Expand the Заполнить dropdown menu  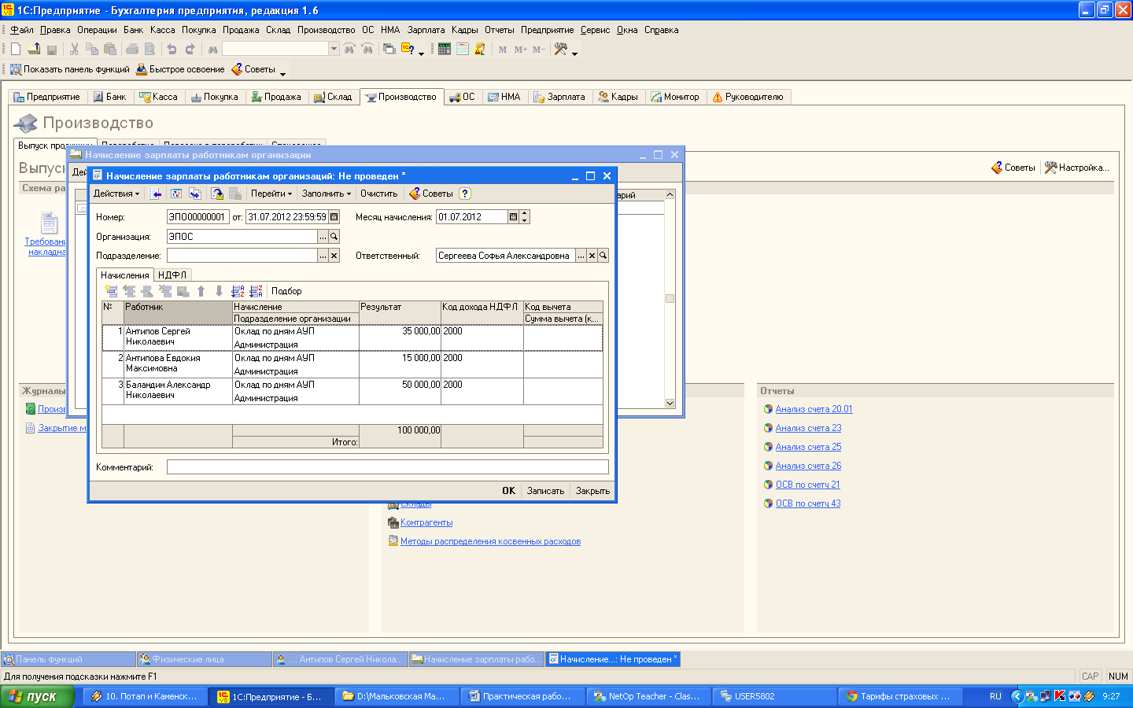tap(326, 194)
